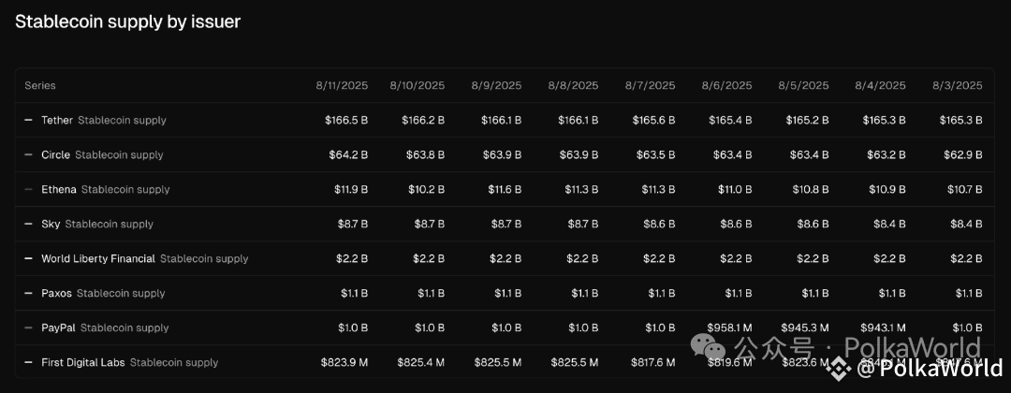Select the 8/3/2025 column header
The height and width of the screenshot is (393, 1011).
tap(958, 86)
